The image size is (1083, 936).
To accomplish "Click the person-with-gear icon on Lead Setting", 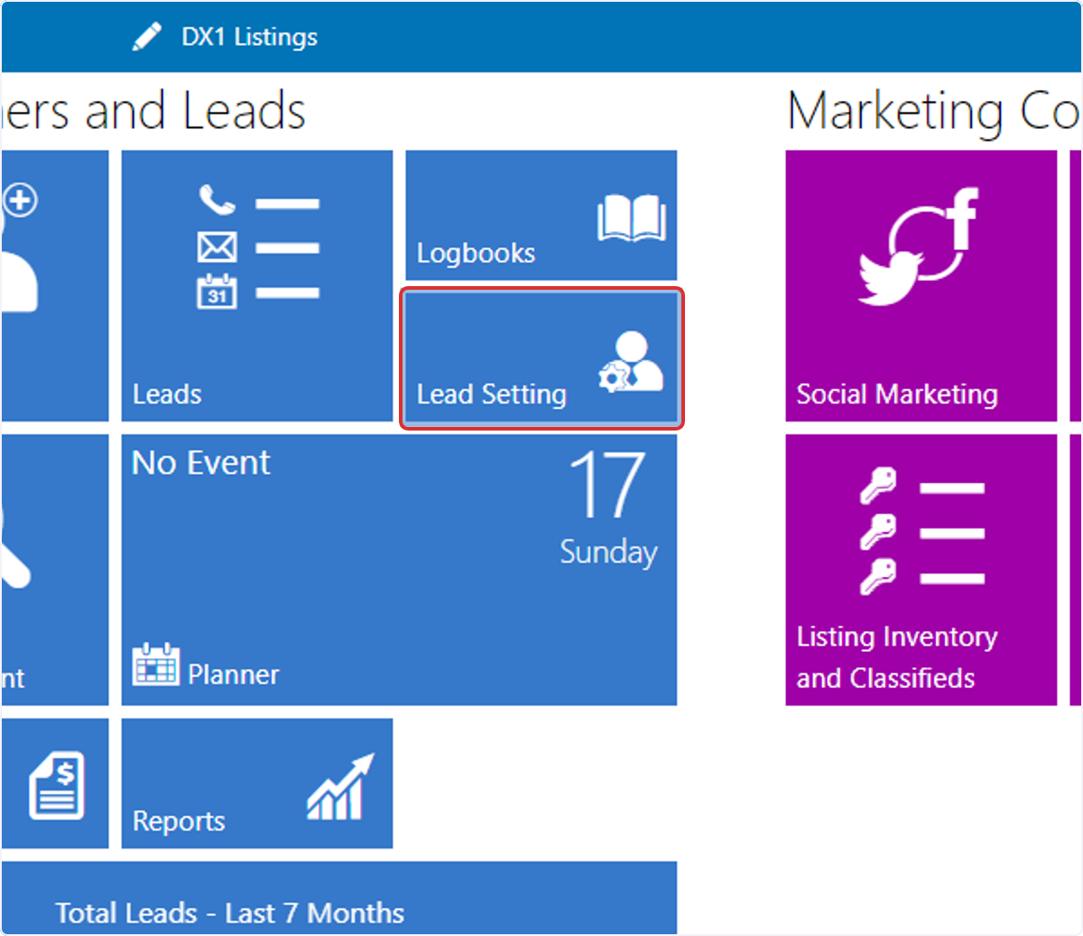I will click(630, 361).
